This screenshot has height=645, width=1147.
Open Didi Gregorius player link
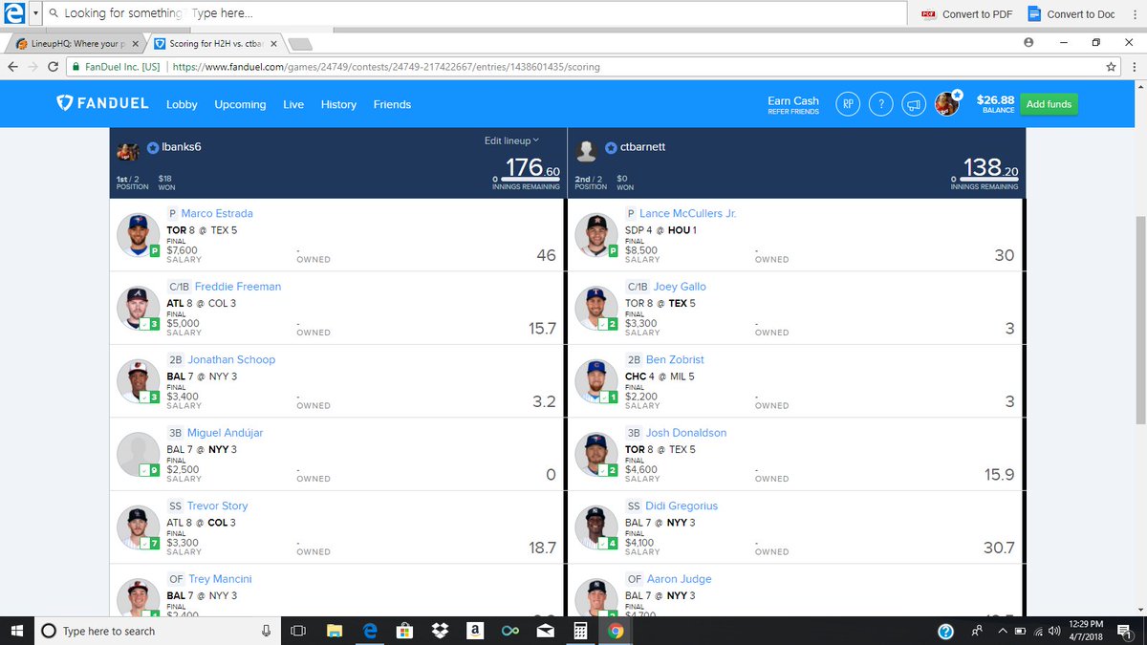pos(682,505)
